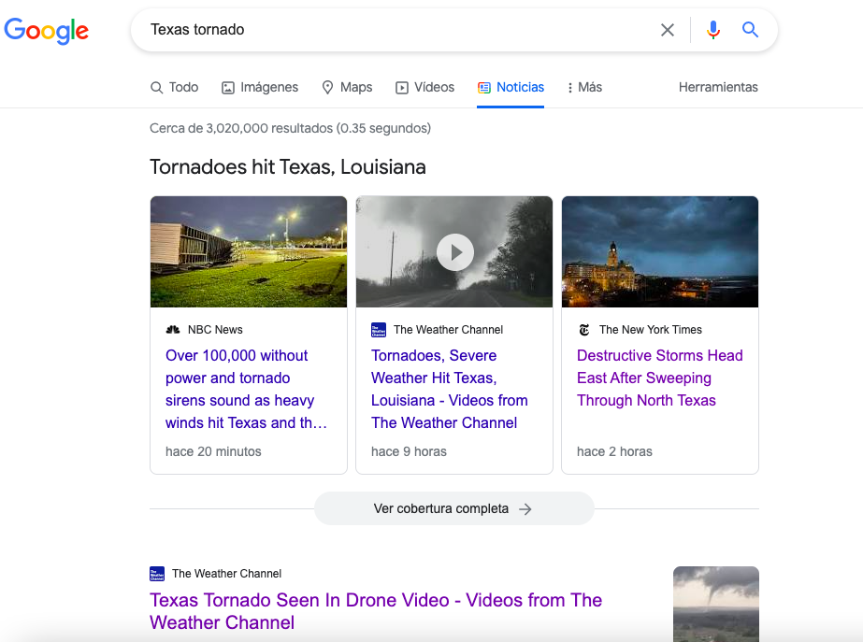Go to the Todo results tab

(174, 88)
